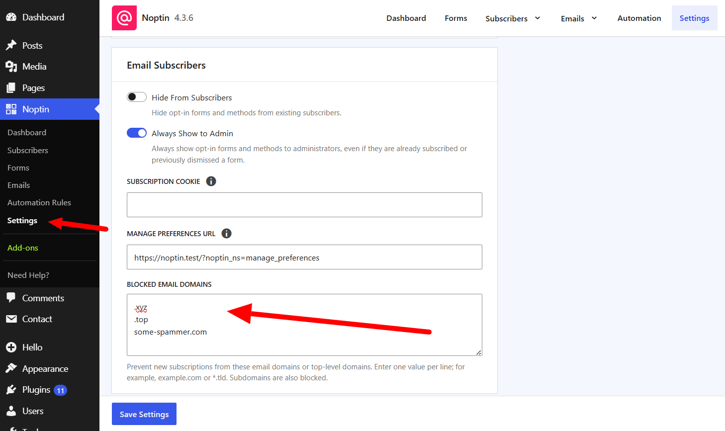Screen dimensions: 725x431
Task: Click the 'Always Show to Admin' label
Action: coord(192,133)
